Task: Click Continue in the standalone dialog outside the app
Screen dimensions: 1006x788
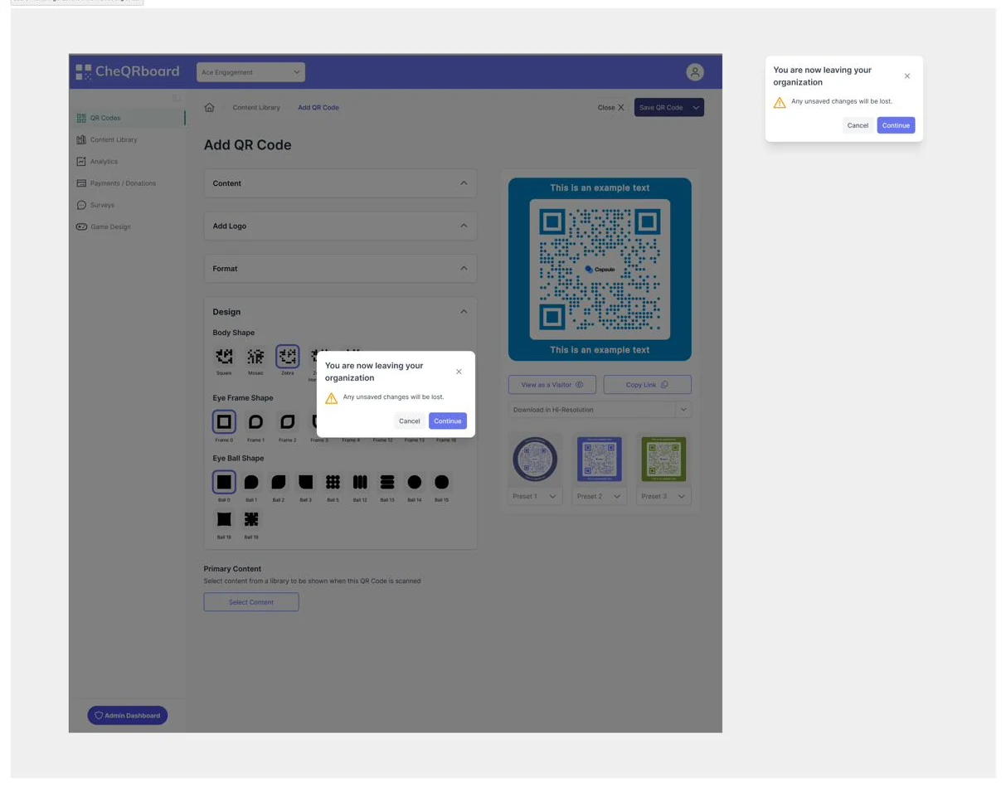Action: click(x=896, y=125)
